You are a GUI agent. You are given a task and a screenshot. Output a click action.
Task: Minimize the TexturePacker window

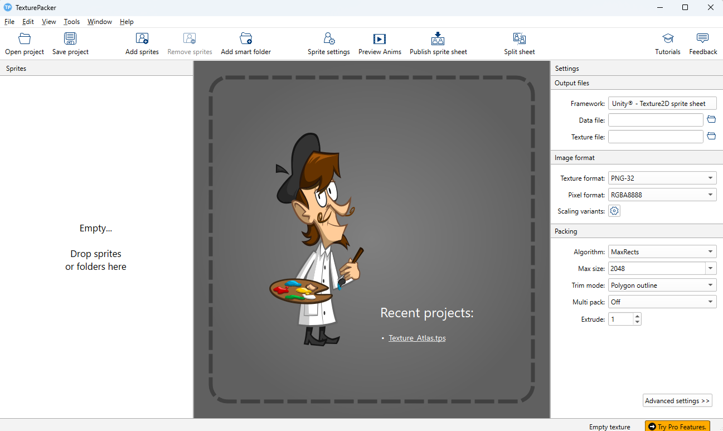click(659, 7)
